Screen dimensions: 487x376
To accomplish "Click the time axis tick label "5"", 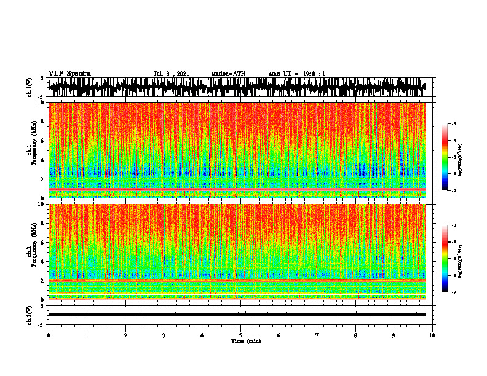I will [x=240, y=335].
